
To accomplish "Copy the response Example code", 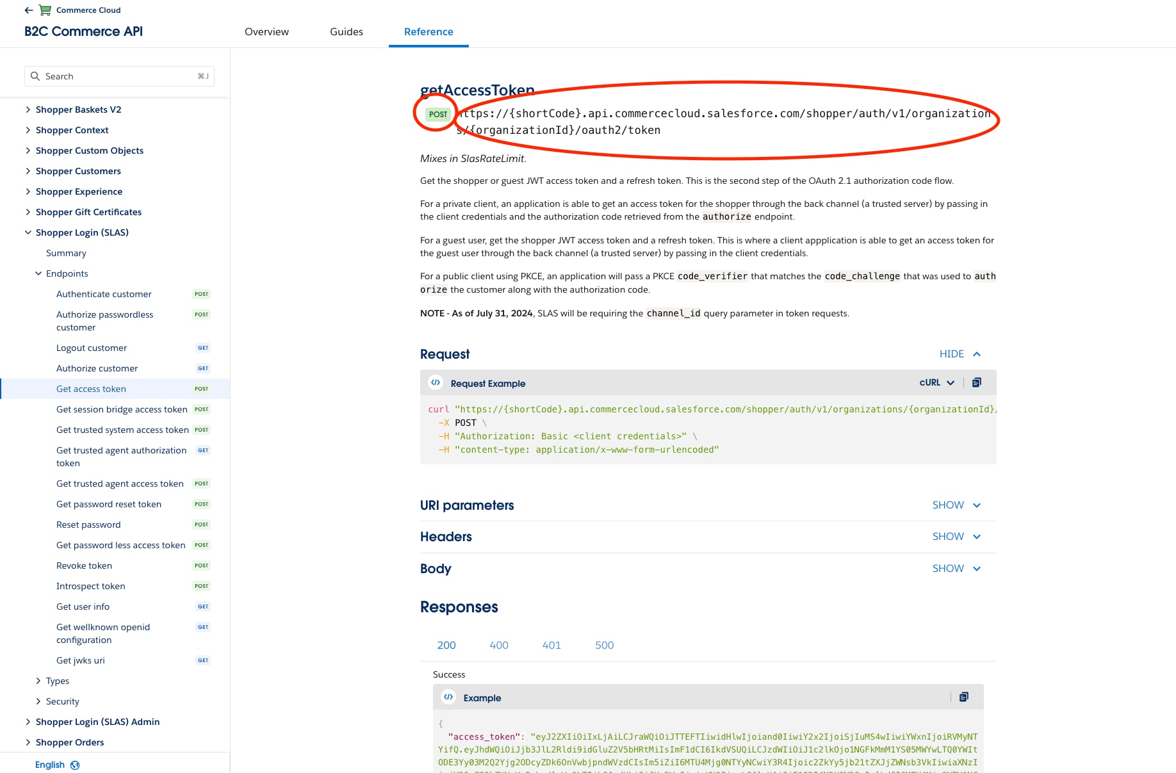I will pos(964,697).
